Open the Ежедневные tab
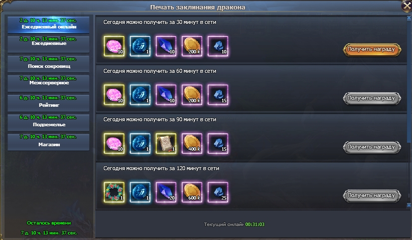Viewport: 412px width, 240px height. [x=48, y=44]
